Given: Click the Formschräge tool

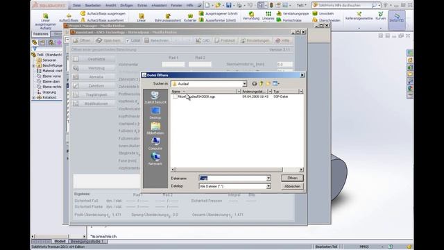Looking at the screenshot, I should tap(289, 20).
